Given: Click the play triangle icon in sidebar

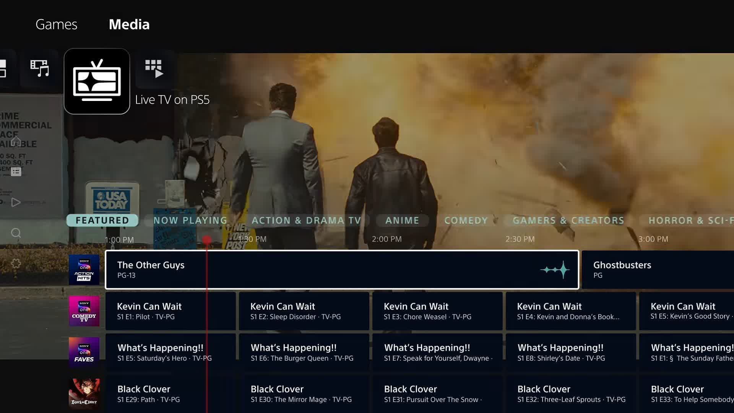Looking at the screenshot, I should point(16,202).
